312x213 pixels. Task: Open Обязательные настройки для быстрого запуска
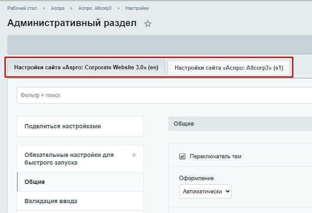coord(80,159)
